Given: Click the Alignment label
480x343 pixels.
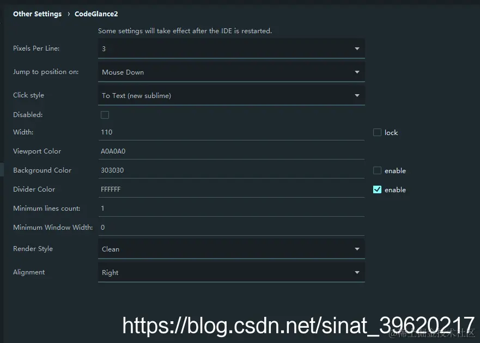Looking at the screenshot, I should [29, 272].
